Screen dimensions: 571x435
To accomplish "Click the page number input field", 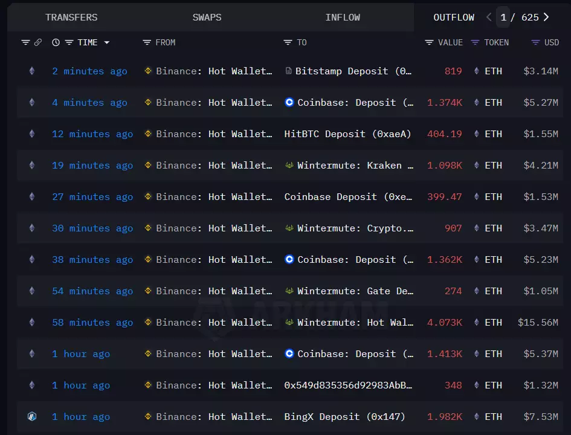I will tap(503, 17).
